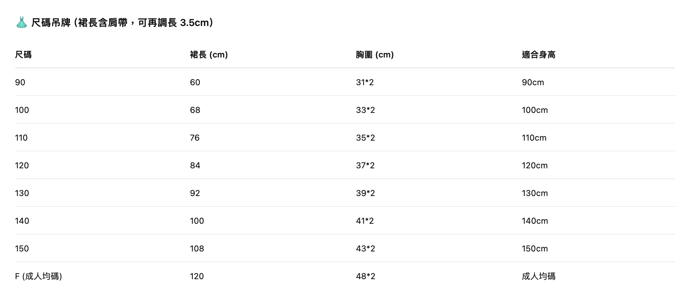The height and width of the screenshot is (302, 693).
Task: Click chest value 43*2
Action: click(x=365, y=248)
